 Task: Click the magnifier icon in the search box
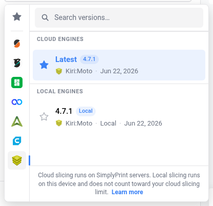45,17
